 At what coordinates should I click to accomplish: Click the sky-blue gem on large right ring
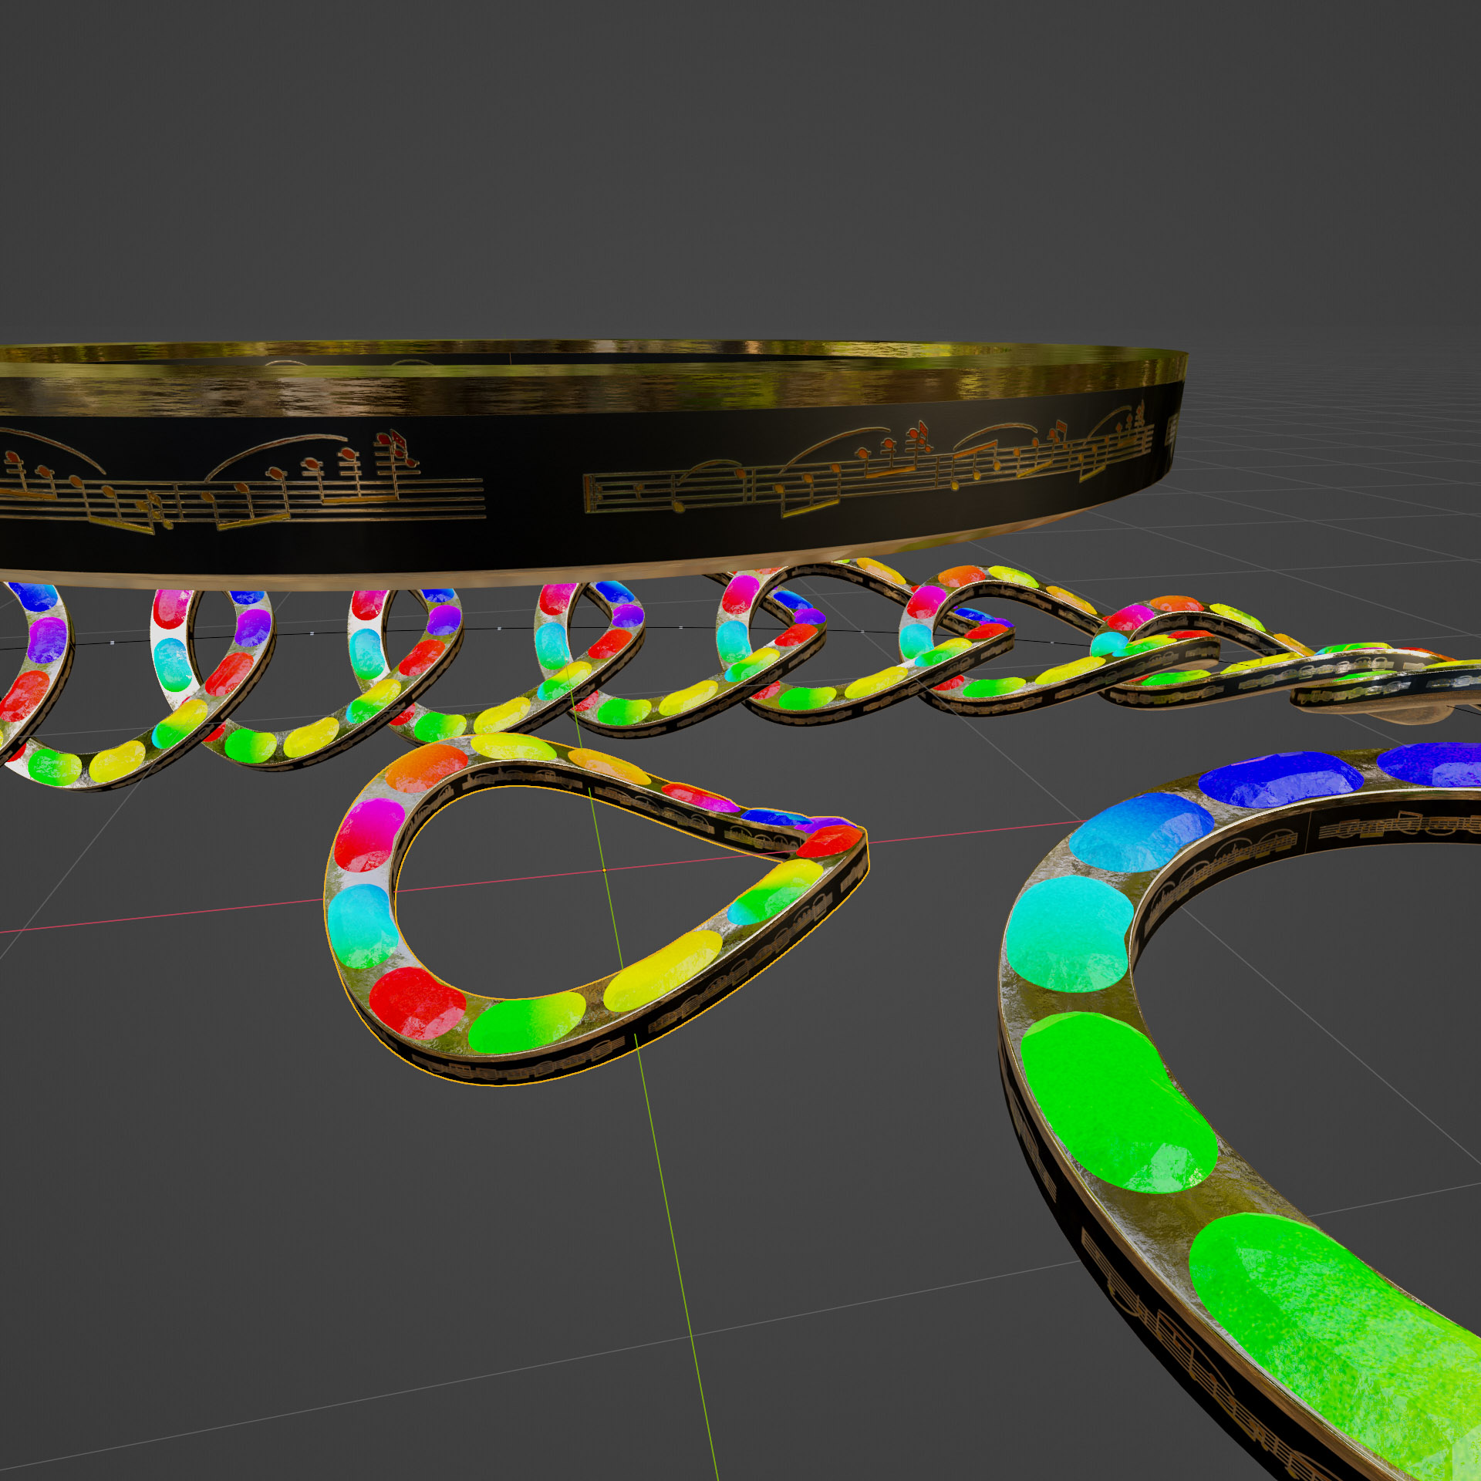coord(1140,833)
